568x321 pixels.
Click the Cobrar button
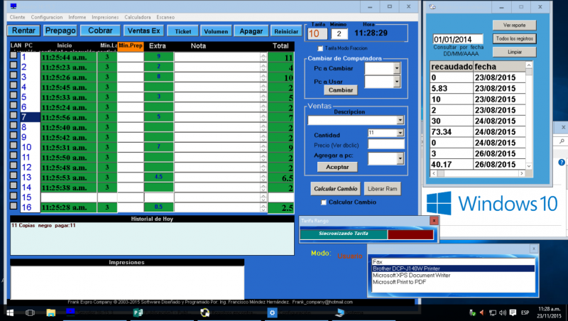click(x=100, y=31)
